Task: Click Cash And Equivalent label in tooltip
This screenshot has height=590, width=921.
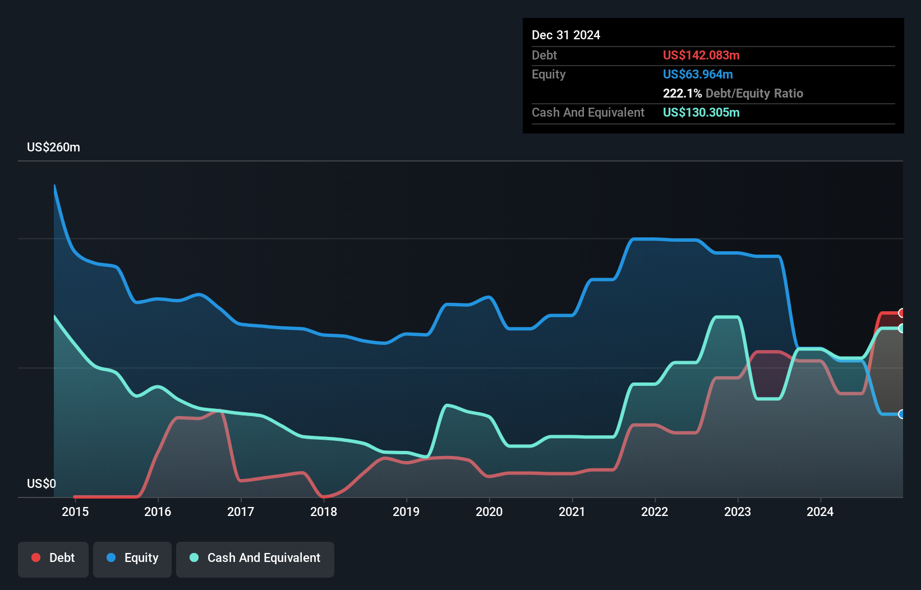Action: [588, 113]
